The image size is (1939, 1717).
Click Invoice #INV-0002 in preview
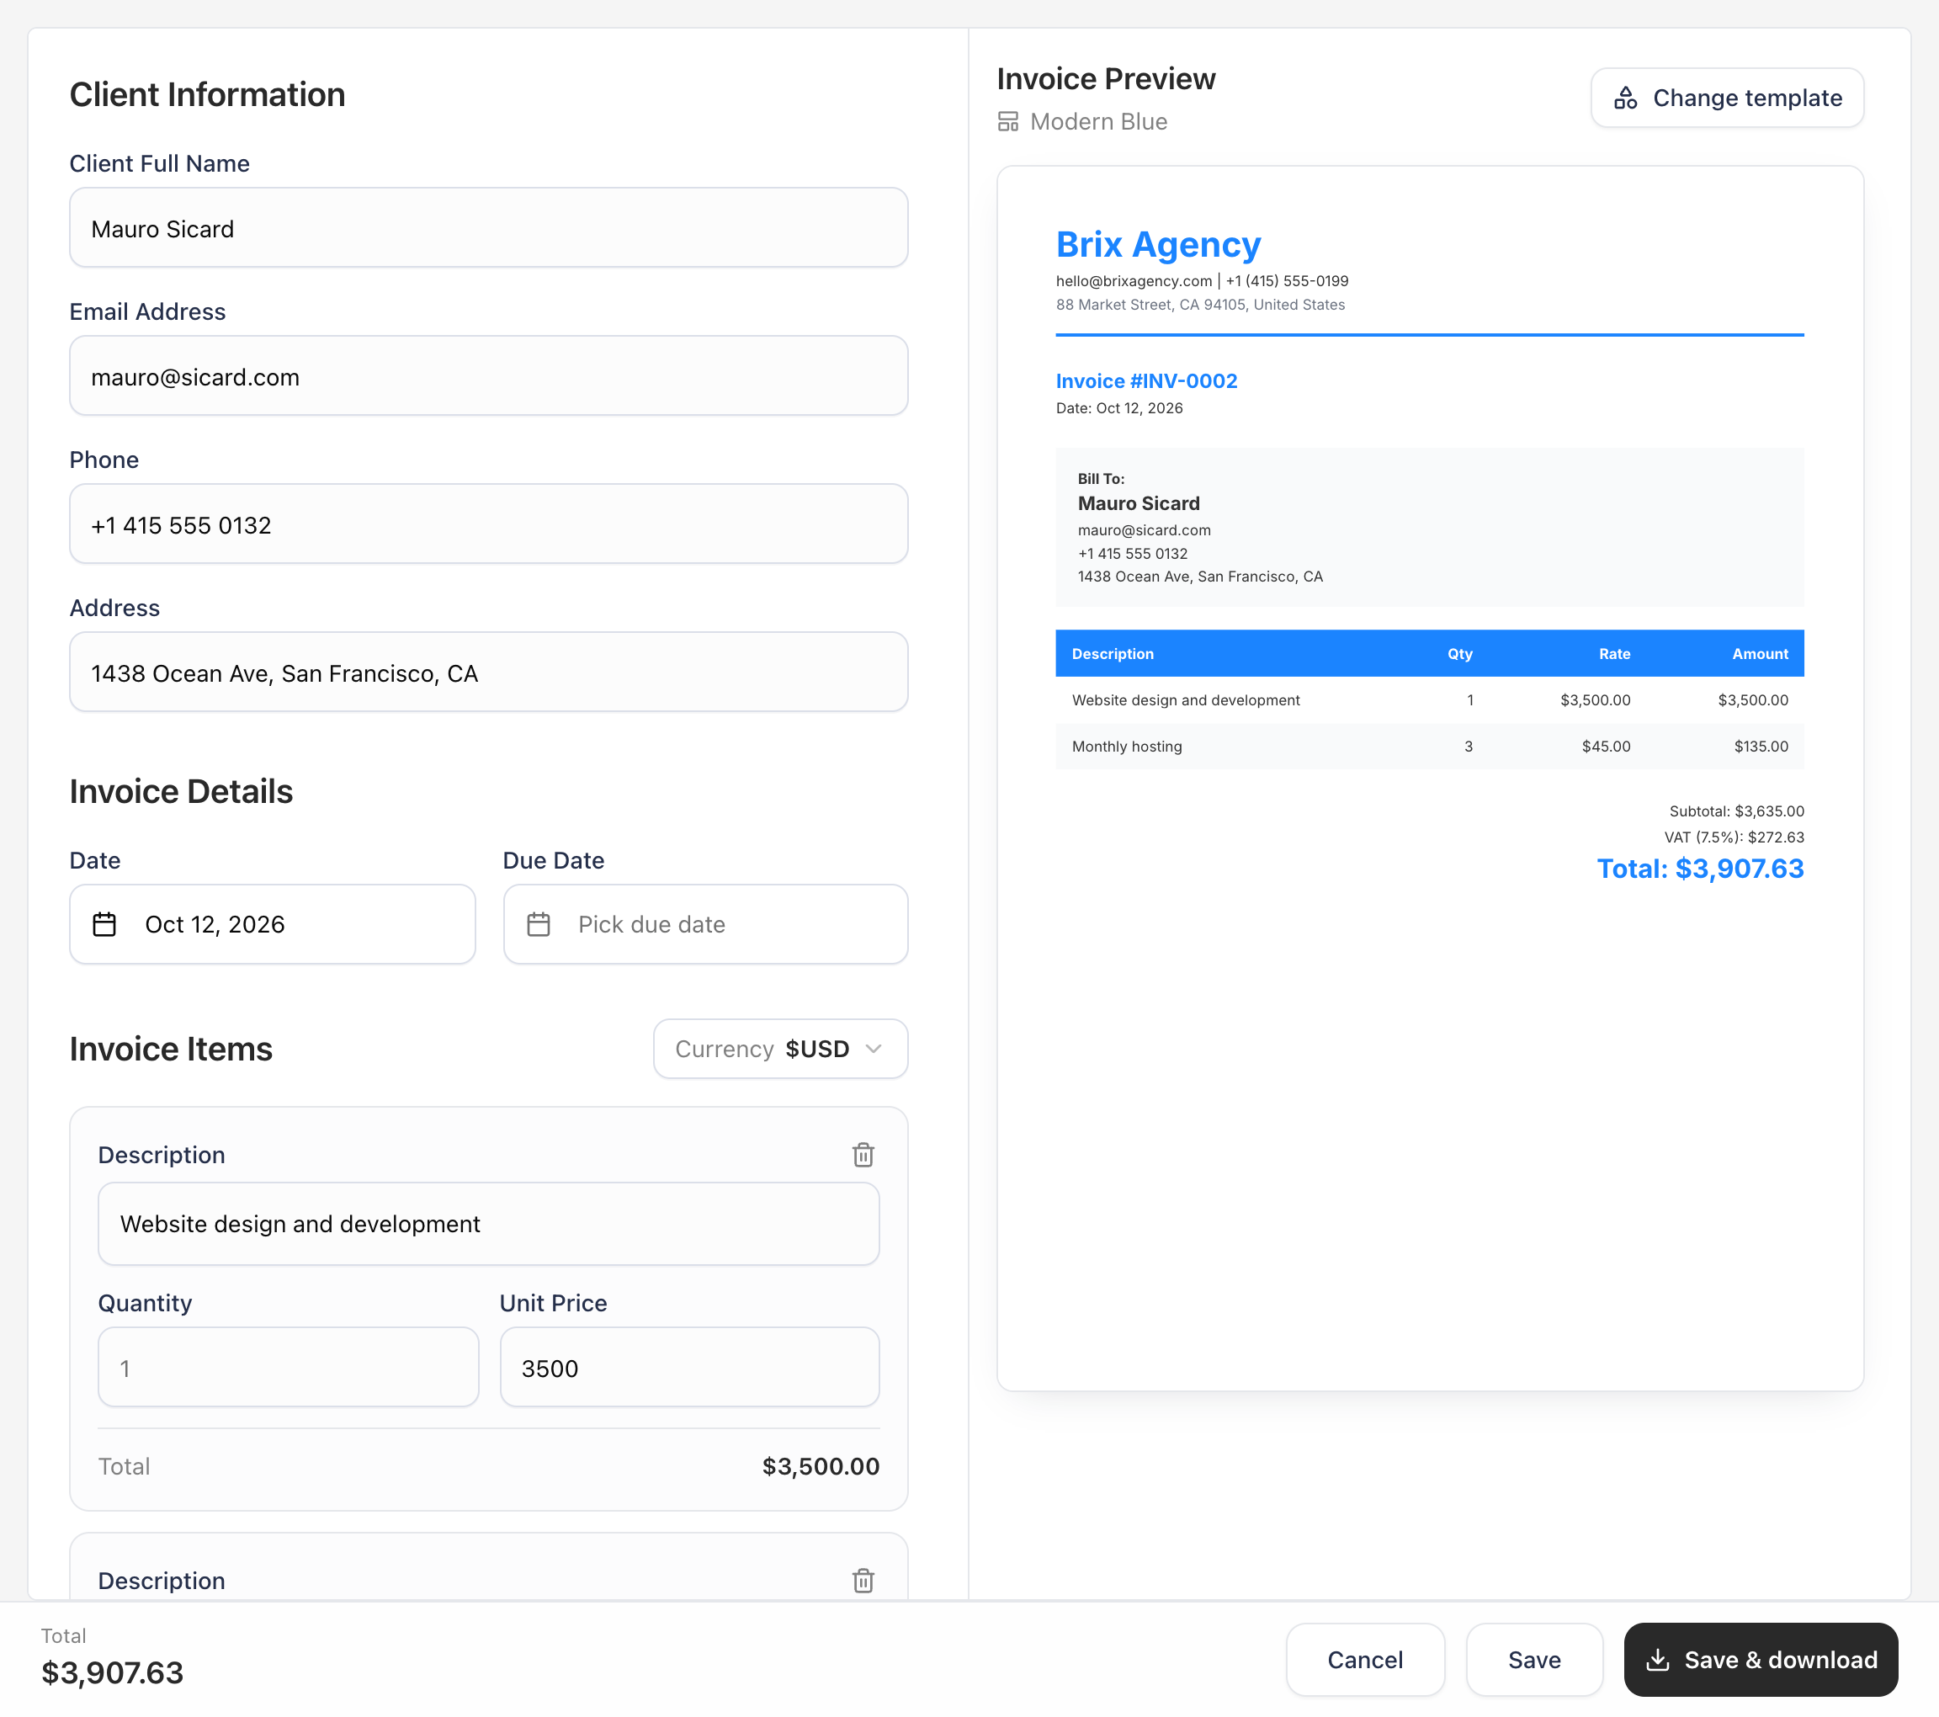[x=1146, y=380]
